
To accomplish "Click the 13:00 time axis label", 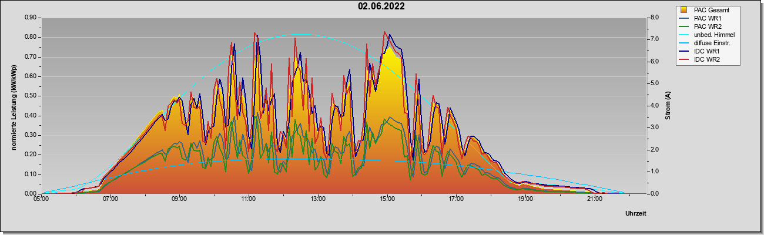I will [317, 200].
